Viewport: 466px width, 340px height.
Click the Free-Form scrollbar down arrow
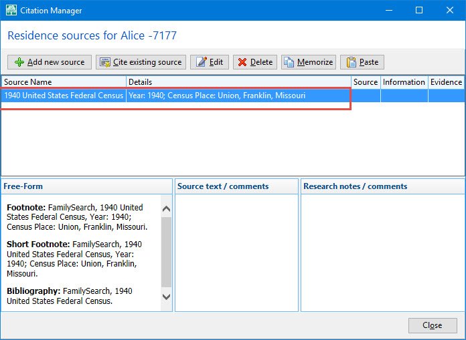(x=167, y=297)
